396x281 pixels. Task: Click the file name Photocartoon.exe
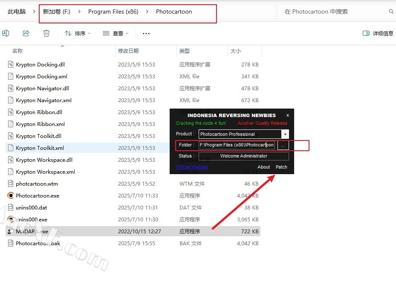[38, 196]
